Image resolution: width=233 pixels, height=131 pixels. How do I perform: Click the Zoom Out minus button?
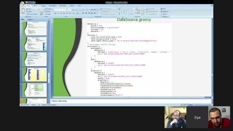pyautogui.click(x=194, y=105)
